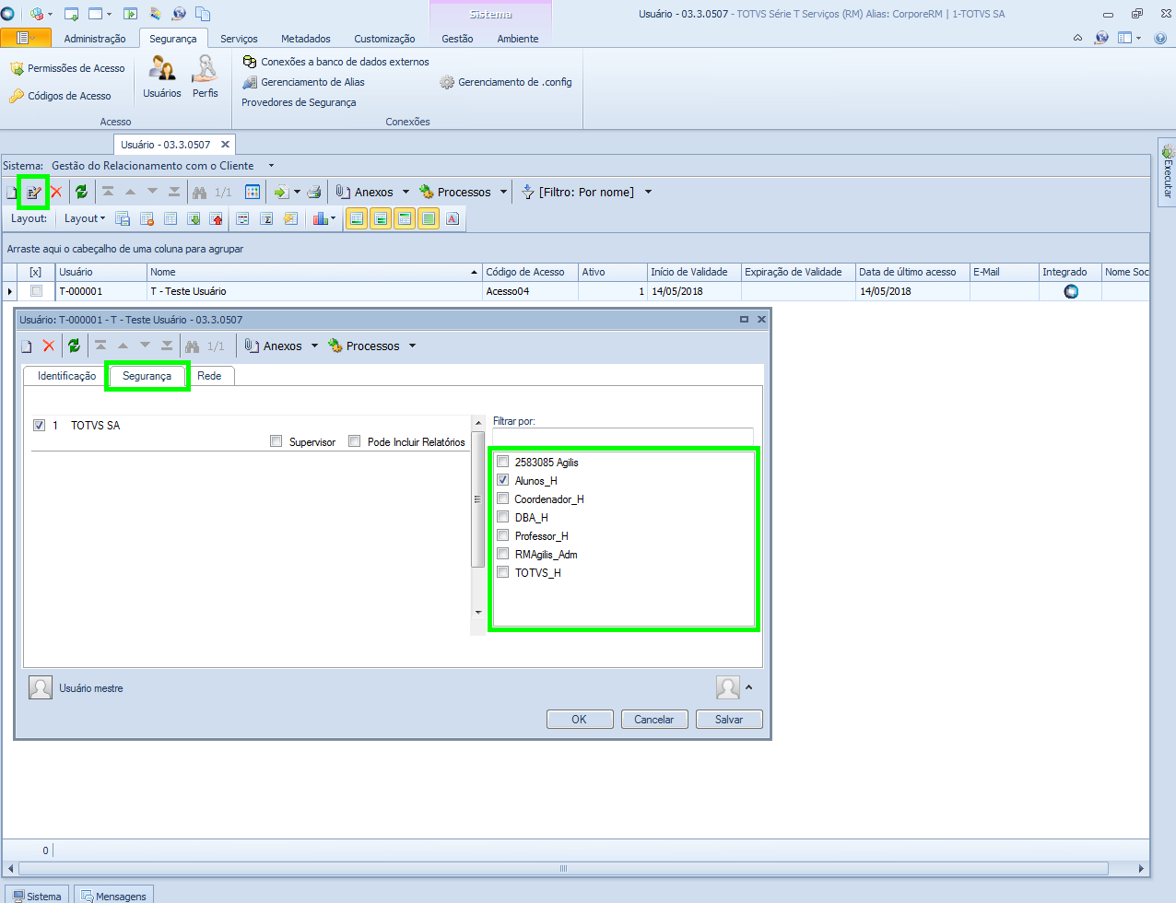Check the DBA_H profile
Viewport: 1176px width, 903px height.
pos(503,517)
